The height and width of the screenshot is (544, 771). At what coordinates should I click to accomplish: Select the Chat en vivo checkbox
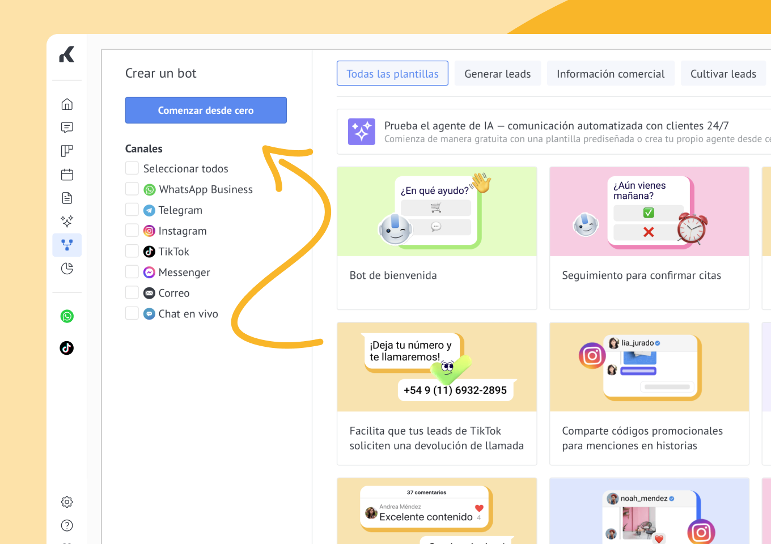[132, 313]
